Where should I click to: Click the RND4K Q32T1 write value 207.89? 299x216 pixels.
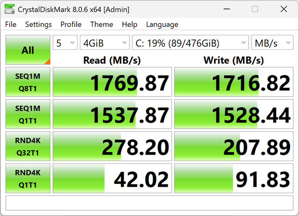click(234, 146)
